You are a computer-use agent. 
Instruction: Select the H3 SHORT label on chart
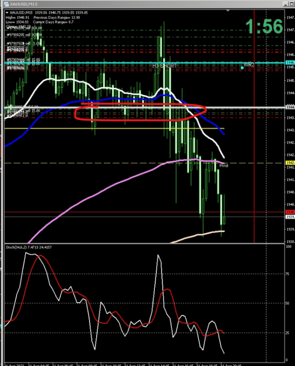point(164,66)
